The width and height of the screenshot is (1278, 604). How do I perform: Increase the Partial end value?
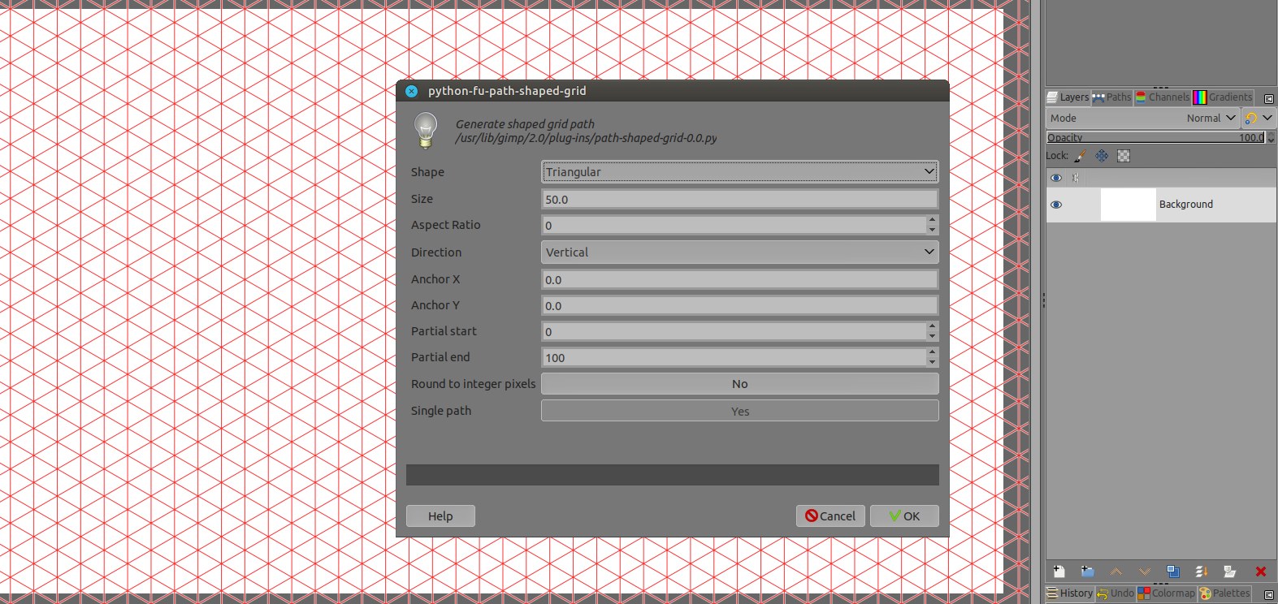pos(932,352)
